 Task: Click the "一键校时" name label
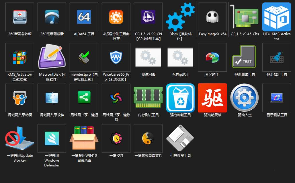(x=116, y=156)
